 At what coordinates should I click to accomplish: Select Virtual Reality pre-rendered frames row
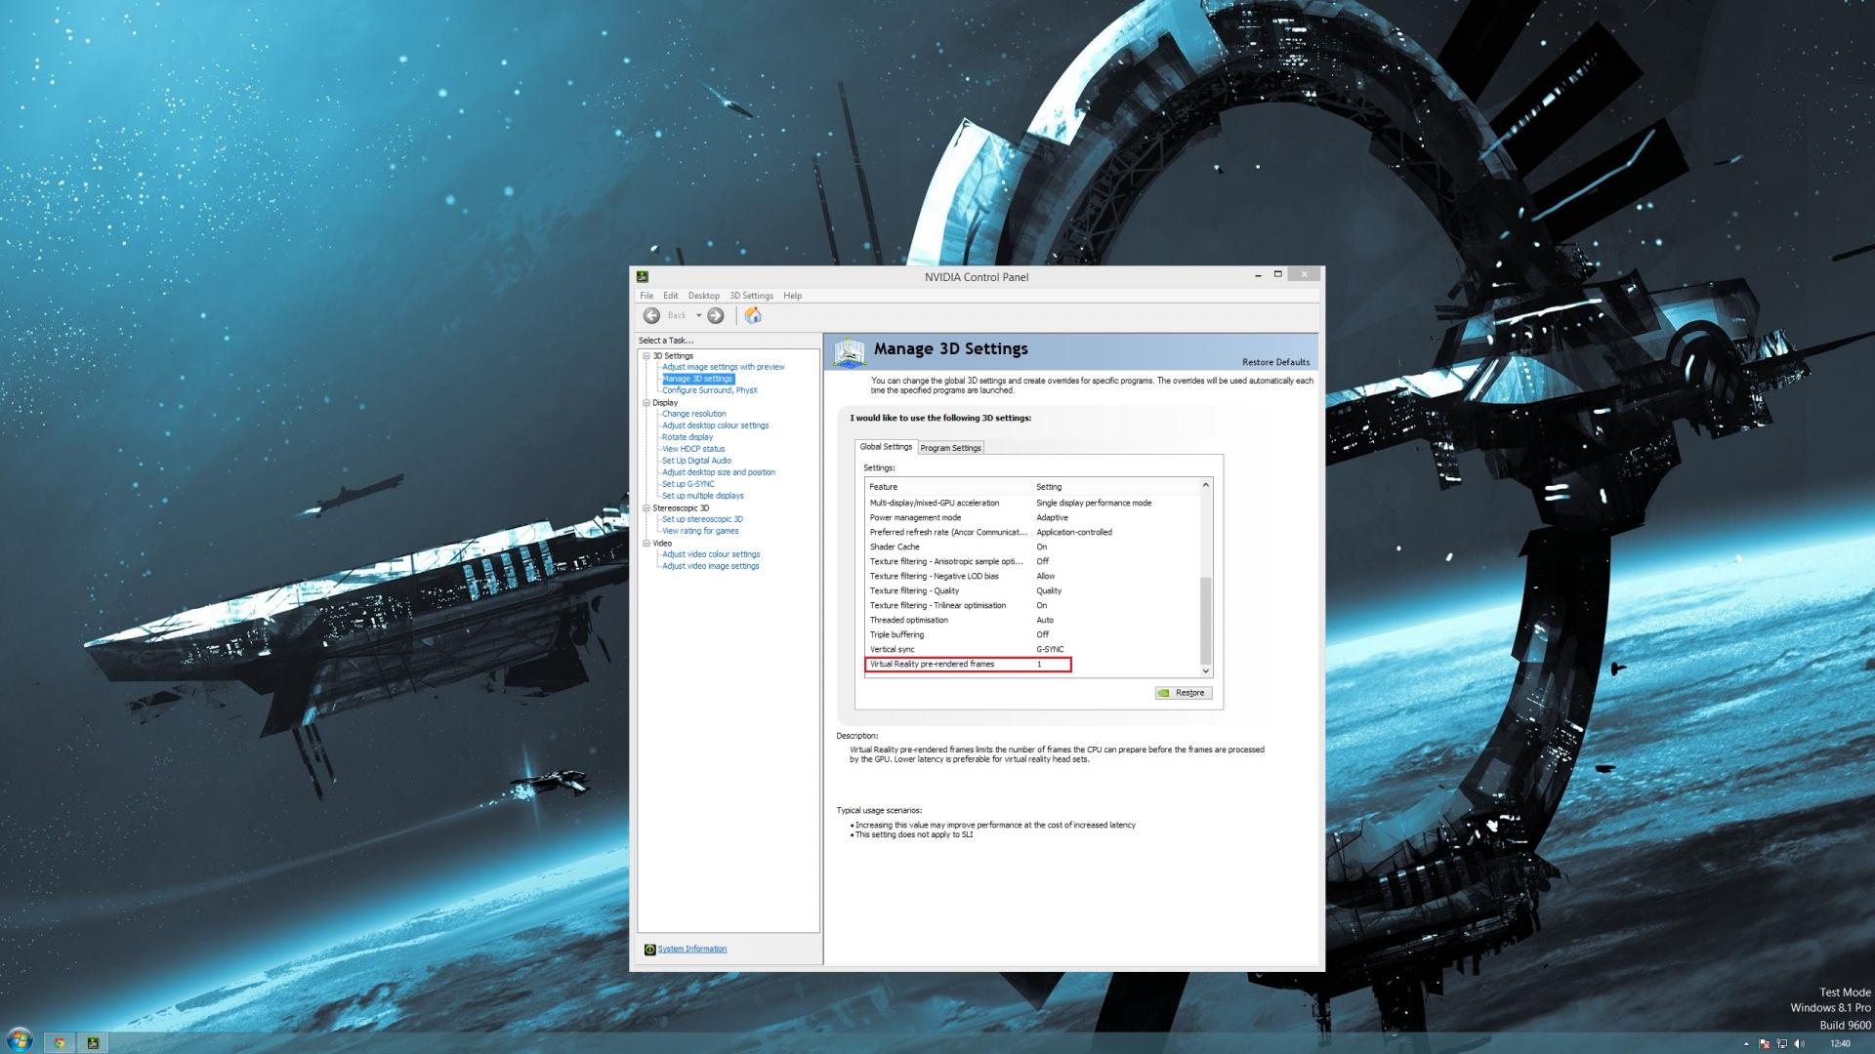click(1032, 665)
